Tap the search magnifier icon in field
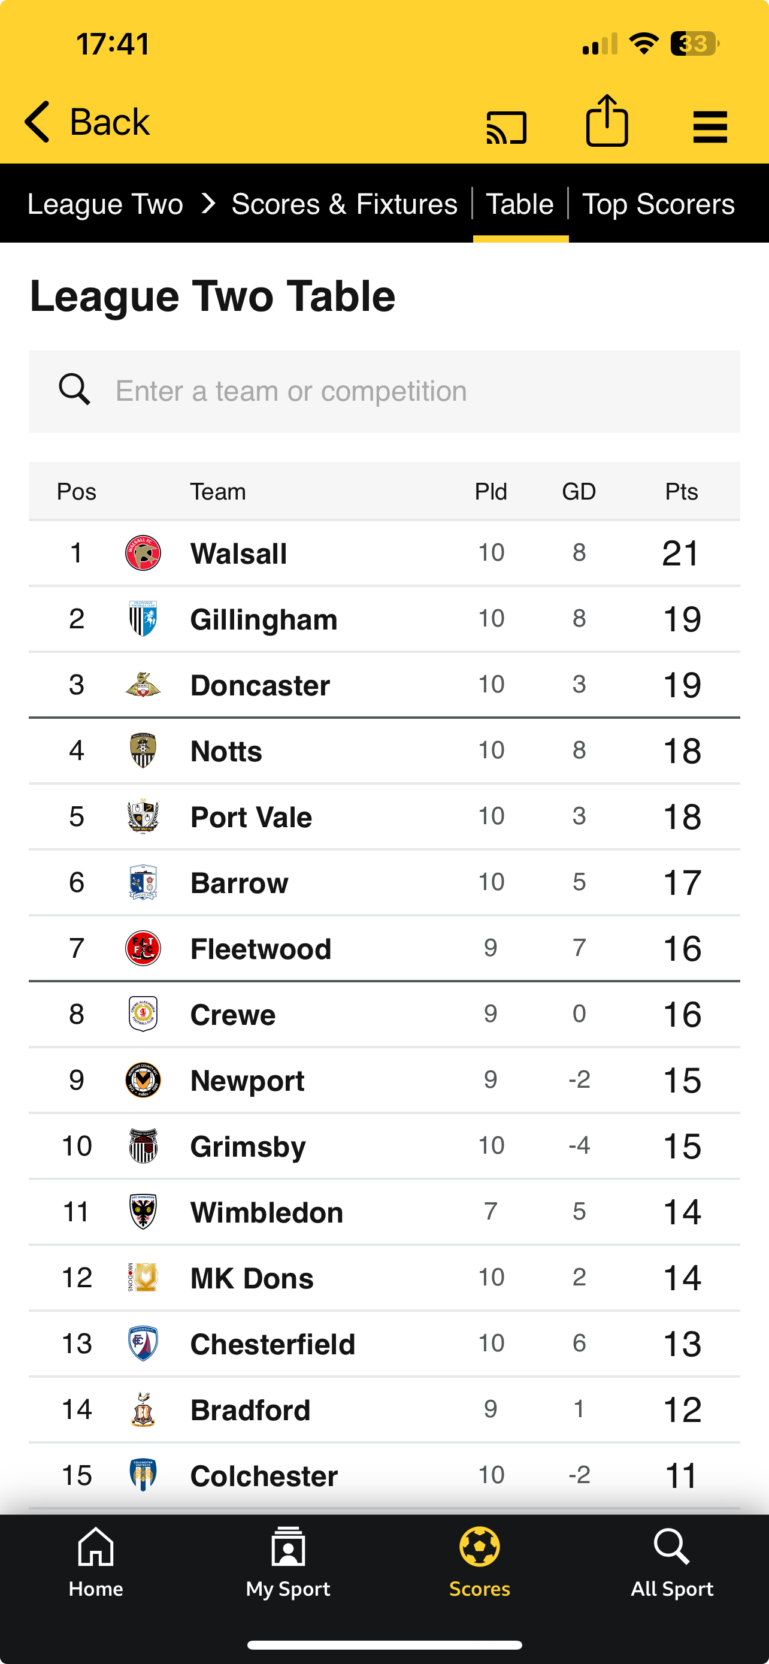The height and width of the screenshot is (1664, 769). tap(74, 389)
